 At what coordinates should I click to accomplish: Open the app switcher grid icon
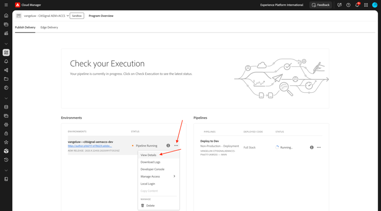[x=366, y=5]
